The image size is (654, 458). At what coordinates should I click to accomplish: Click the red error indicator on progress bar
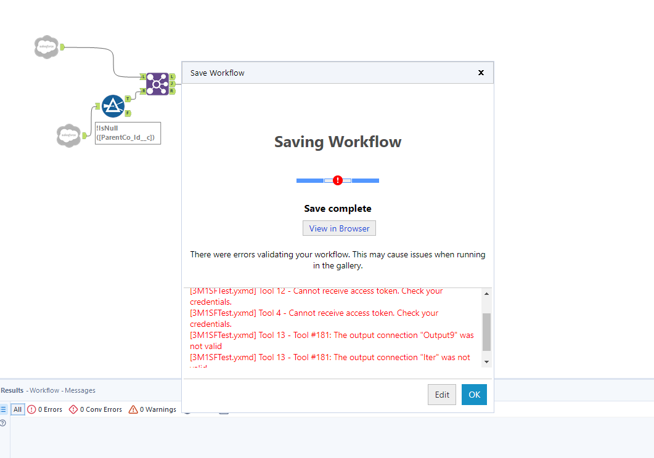click(x=338, y=181)
